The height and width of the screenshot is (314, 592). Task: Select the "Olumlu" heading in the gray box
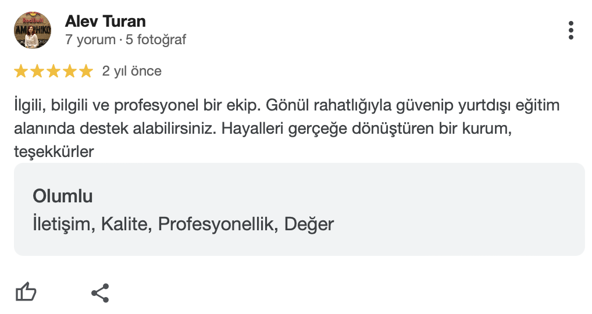pos(63,196)
